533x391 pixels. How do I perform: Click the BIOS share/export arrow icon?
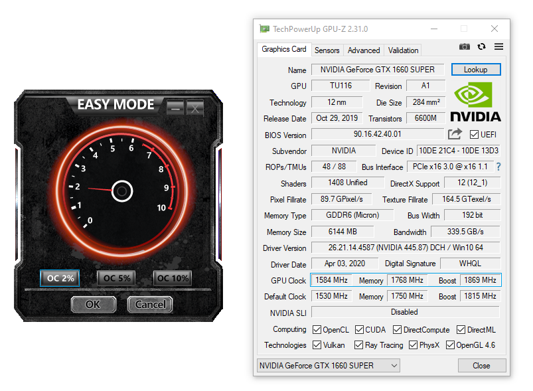[x=455, y=134]
